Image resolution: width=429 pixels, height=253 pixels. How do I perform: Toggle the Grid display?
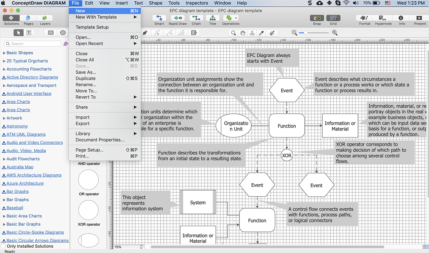[333, 18]
